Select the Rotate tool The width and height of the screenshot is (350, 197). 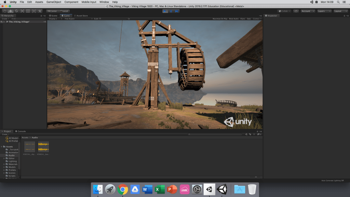[16, 11]
